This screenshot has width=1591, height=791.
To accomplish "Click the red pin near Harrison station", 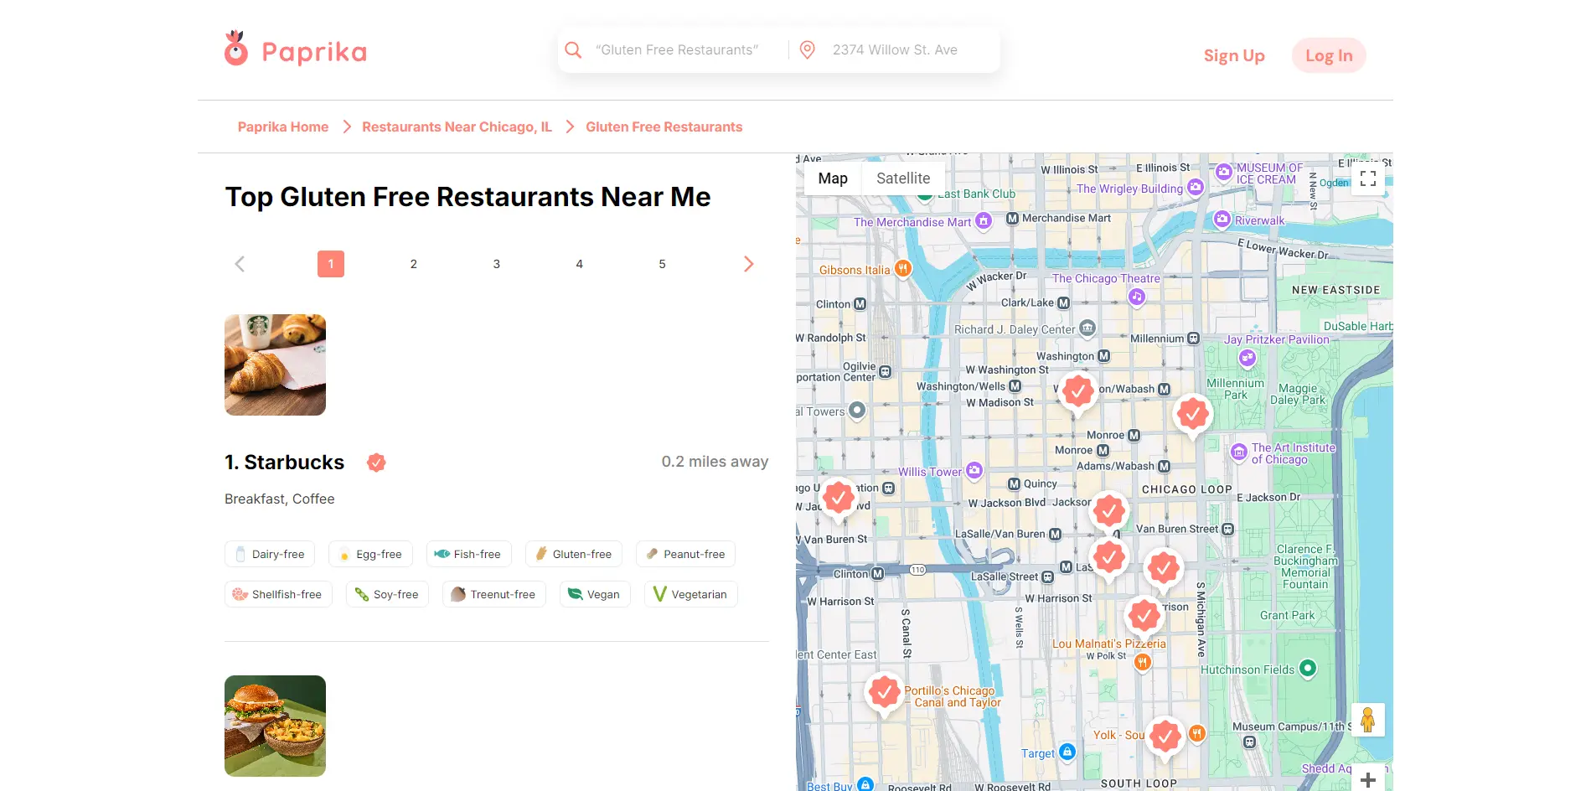I will (x=1144, y=616).
